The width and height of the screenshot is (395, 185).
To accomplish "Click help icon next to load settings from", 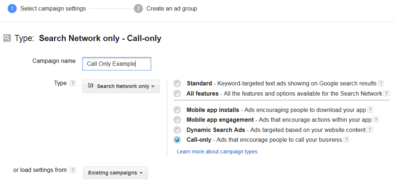I will coord(73,170).
